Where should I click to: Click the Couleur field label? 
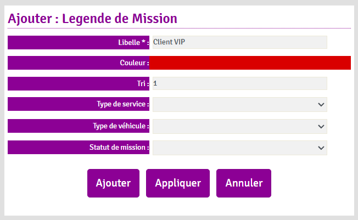click(134, 63)
